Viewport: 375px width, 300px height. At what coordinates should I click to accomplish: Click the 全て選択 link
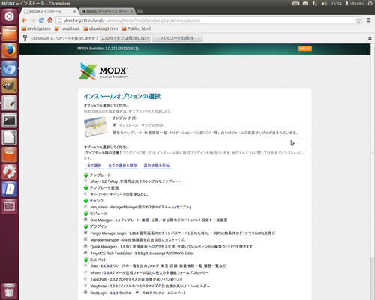coord(94,166)
